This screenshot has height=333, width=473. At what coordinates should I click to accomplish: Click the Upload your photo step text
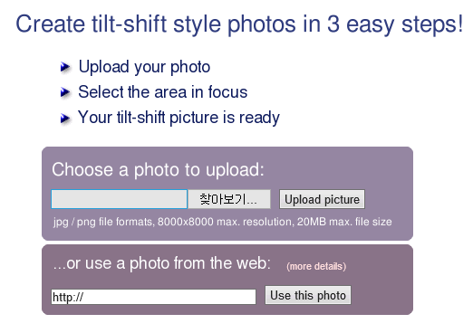click(144, 67)
